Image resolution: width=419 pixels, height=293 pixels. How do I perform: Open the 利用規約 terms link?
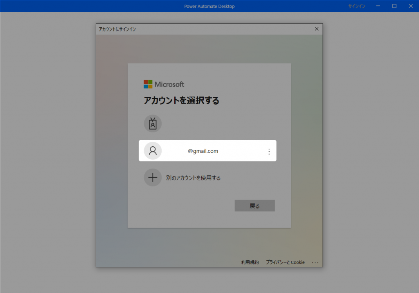[x=250, y=262]
